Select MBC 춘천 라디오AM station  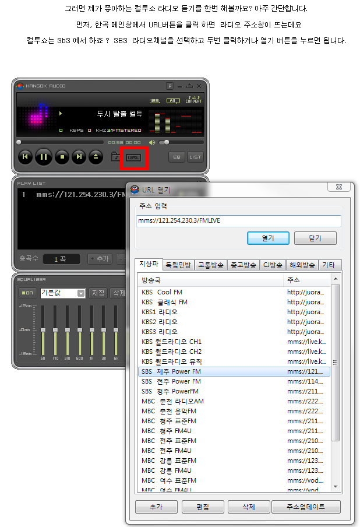pyautogui.click(x=234, y=401)
